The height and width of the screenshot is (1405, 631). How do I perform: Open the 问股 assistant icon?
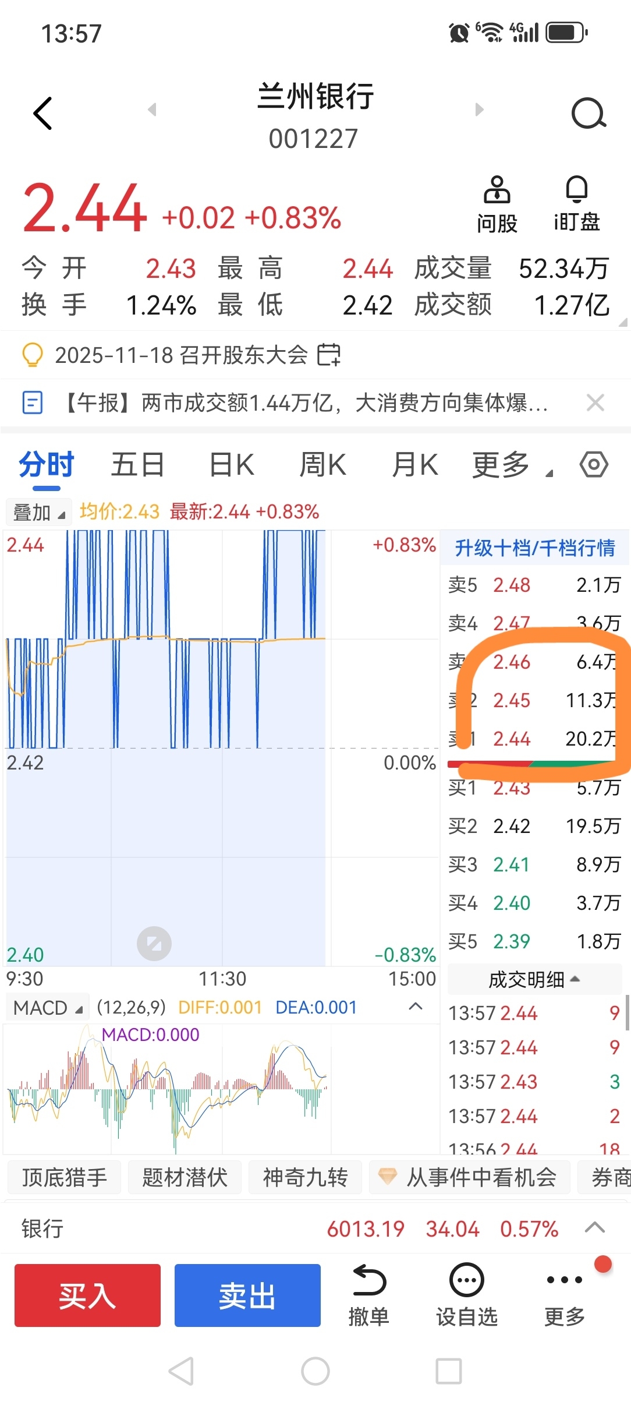tap(497, 189)
